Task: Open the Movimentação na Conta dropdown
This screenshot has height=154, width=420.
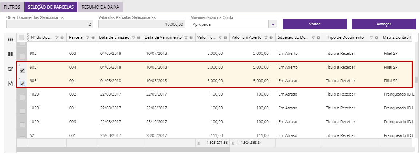Action: coord(273,24)
